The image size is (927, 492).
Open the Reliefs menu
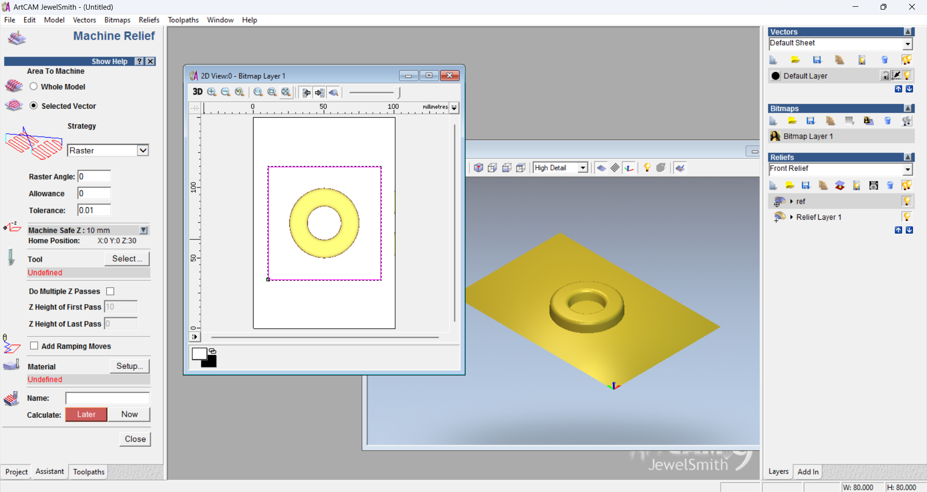click(149, 20)
